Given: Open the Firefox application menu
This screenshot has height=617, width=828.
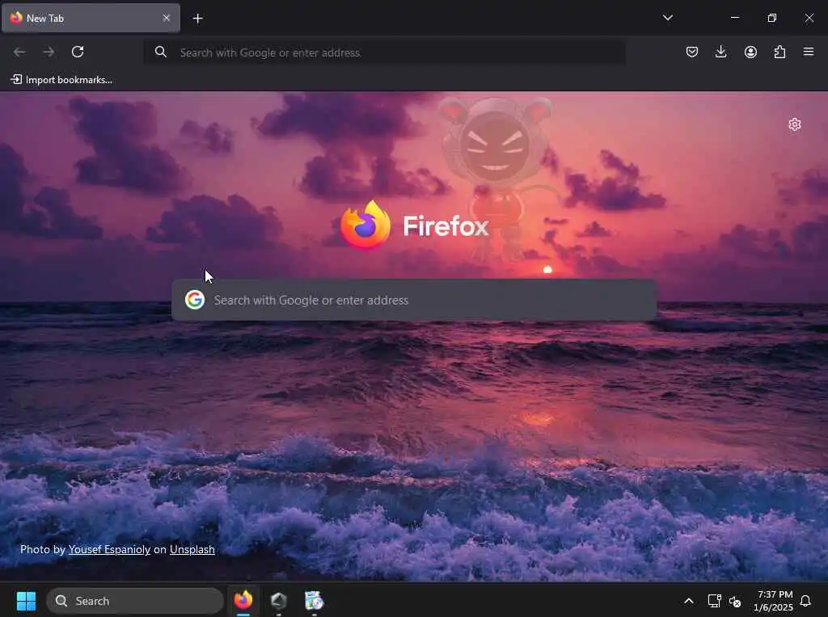Looking at the screenshot, I should pos(809,52).
